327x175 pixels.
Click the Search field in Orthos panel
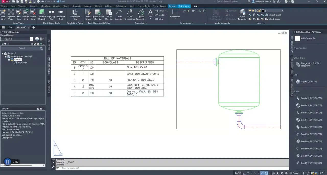[22, 48]
